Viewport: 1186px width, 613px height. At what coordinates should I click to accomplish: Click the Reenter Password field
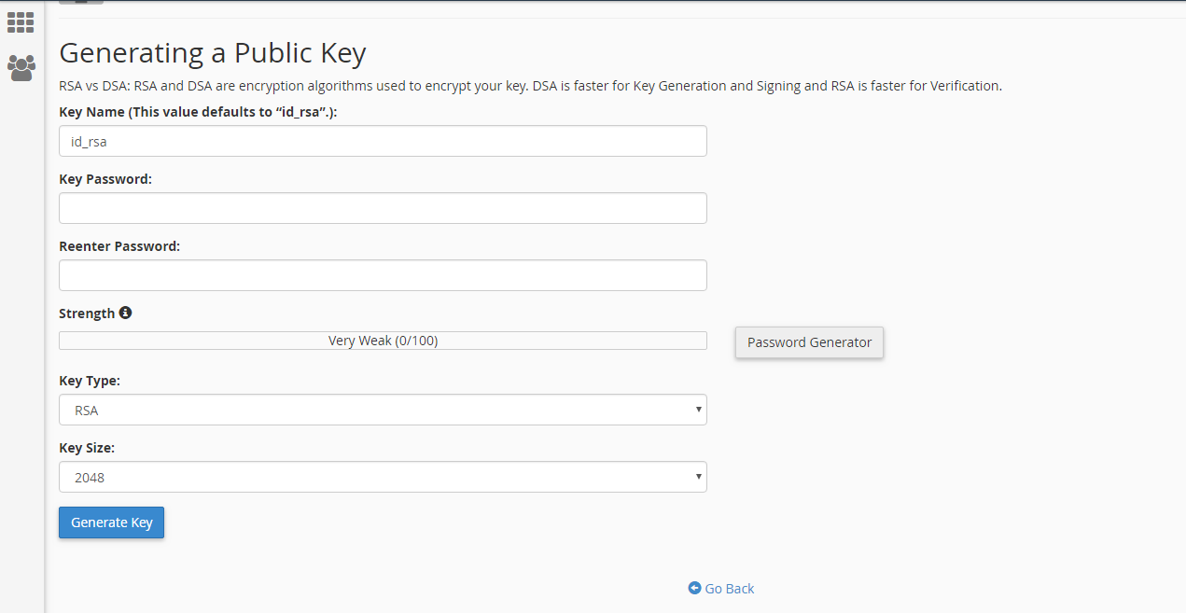click(x=383, y=275)
